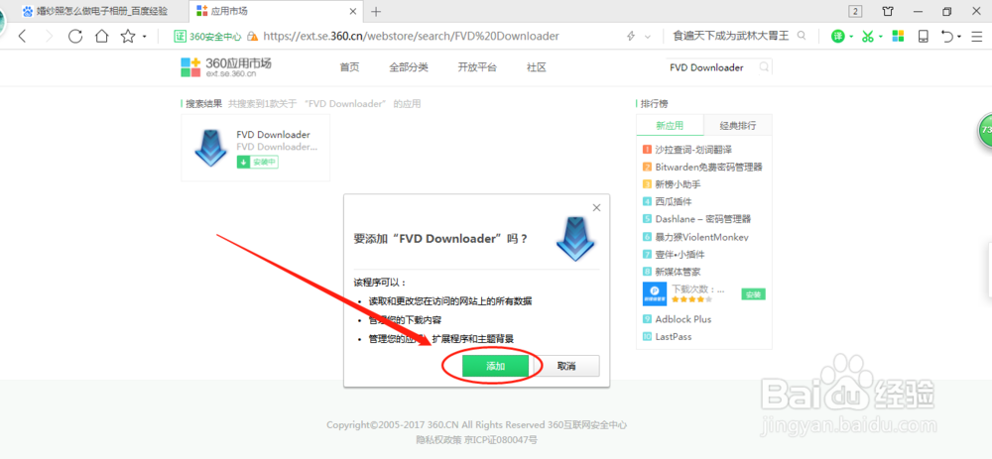Click the 360安全中心 certificate badge

point(207,37)
